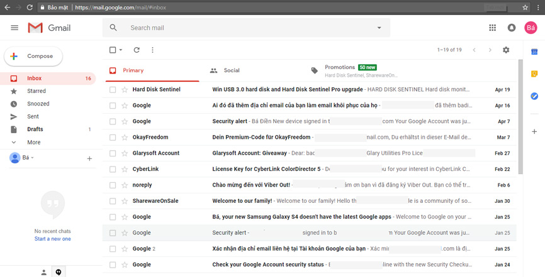Open Chrome's three-dot menu
This screenshot has width=545, height=277.
(x=538, y=8)
